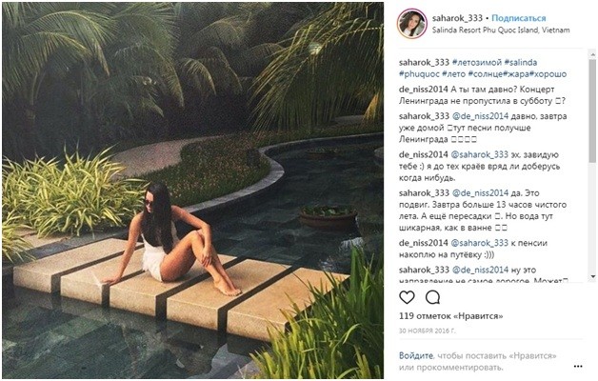This screenshot has width=598, height=381.
Task: Open saharok_333 username in post header
Action: click(457, 18)
